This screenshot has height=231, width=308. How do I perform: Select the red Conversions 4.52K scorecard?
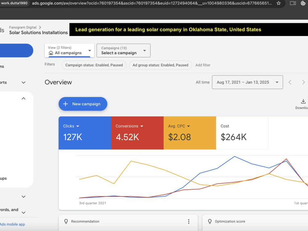(x=137, y=133)
